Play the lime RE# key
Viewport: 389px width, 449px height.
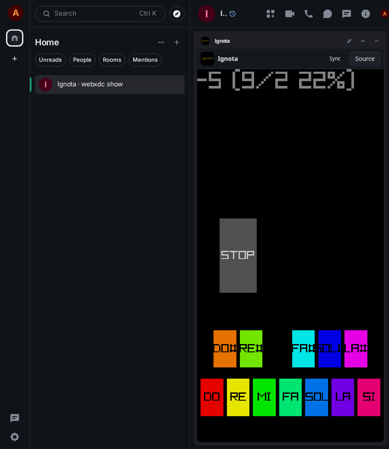click(251, 348)
